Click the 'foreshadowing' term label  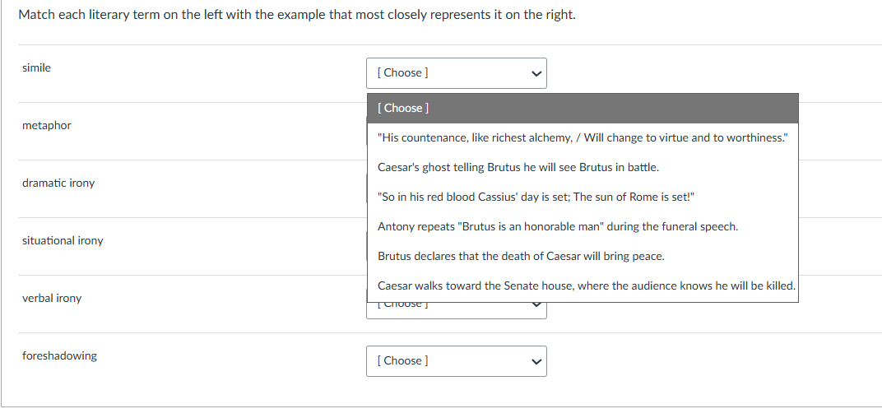(x=59, y=355)
